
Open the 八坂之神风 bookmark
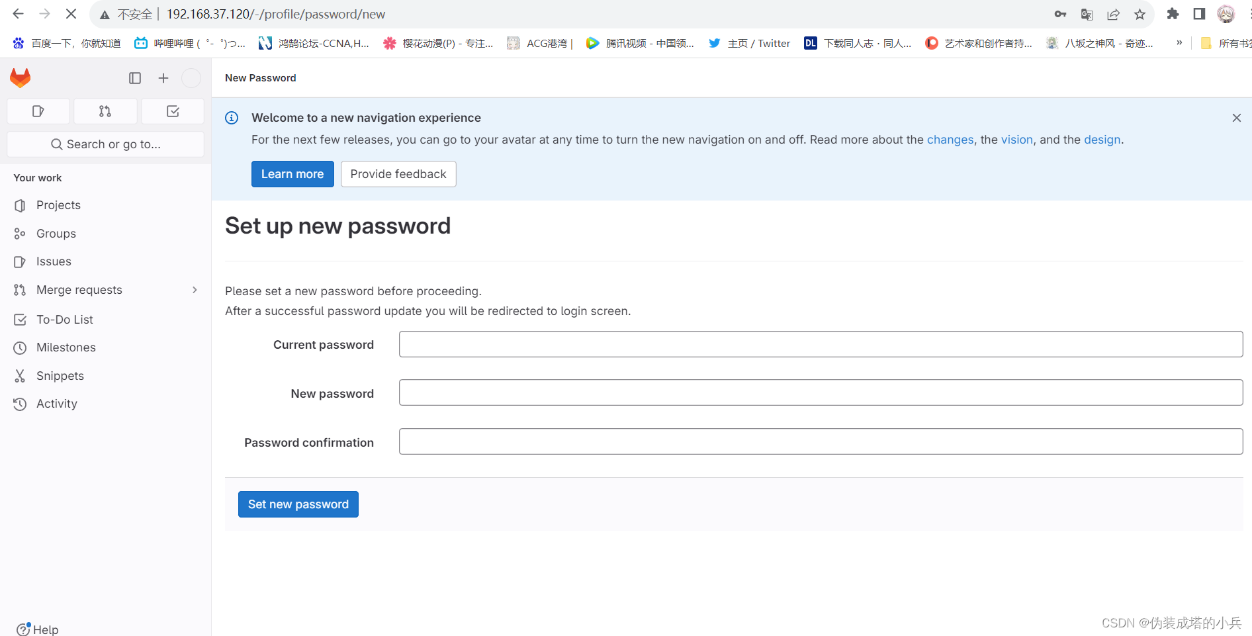pyautogui.click(x=1100, y=43)
